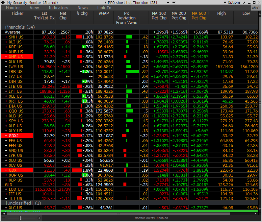This screenshot has height=222, width=262.
Task: Expand the GDX row
Action: pyautogui.click(x=6, y=170)
